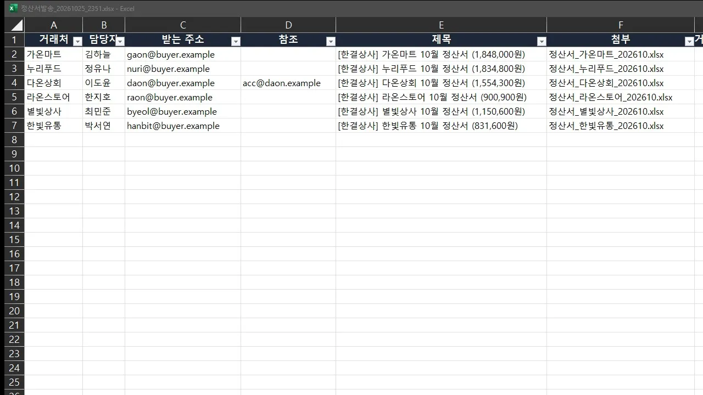Click attachment 정산서_가온마트_202610.xlsx cell
Viewport: 703px width, 395px height.
(x=621, y=54)
